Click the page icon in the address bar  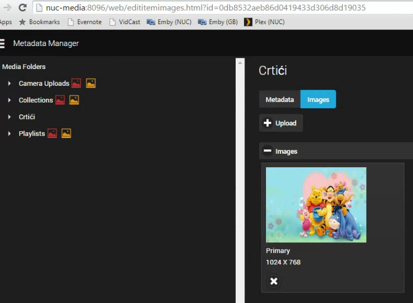coord(39,8)
